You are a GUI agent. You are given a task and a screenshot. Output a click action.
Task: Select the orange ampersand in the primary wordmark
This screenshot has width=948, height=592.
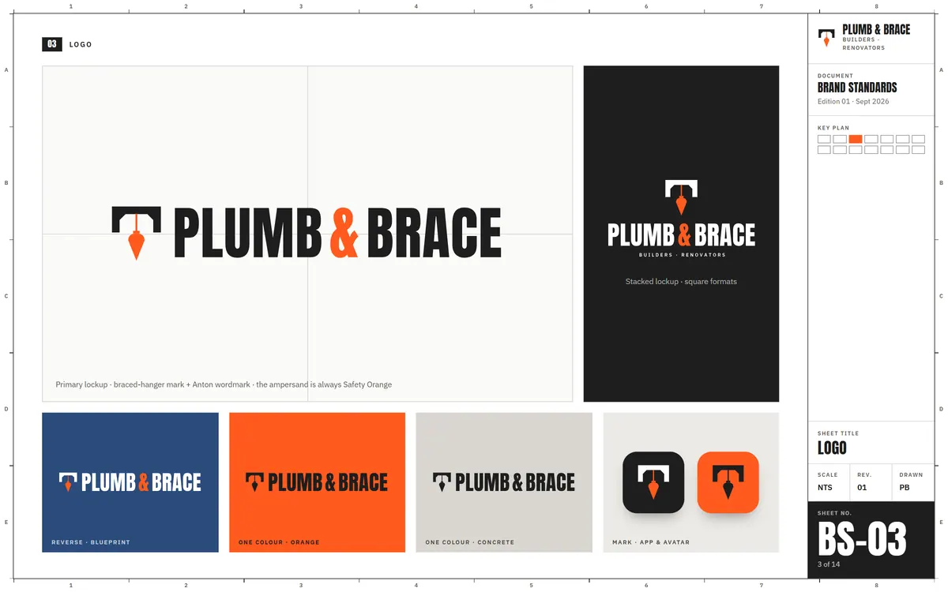coord(344,233)
